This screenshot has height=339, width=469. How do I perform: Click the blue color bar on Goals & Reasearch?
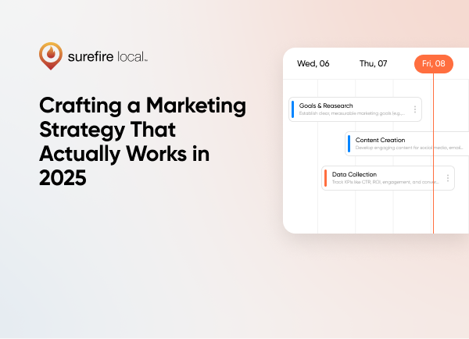click(293, 109)
